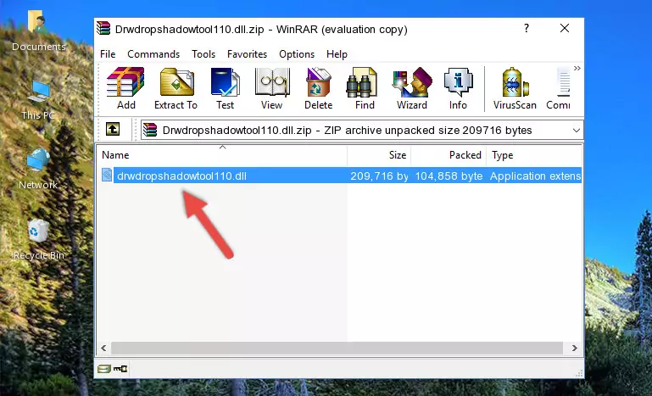Image resolution: width=652 pixels, height=396 pixels.
Task: Click the View toolbar icon
Action: coord(272,88)
